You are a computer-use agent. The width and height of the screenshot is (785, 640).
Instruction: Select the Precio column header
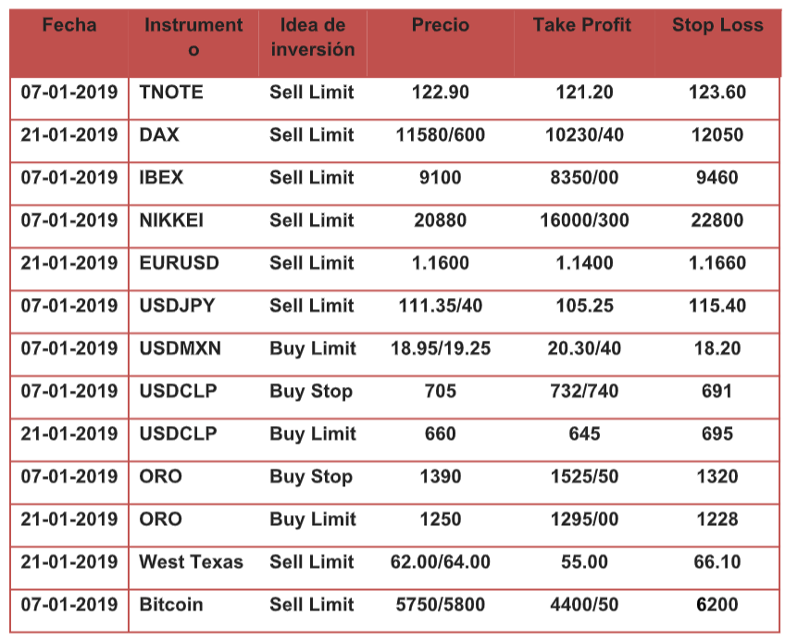coord(440,25)
